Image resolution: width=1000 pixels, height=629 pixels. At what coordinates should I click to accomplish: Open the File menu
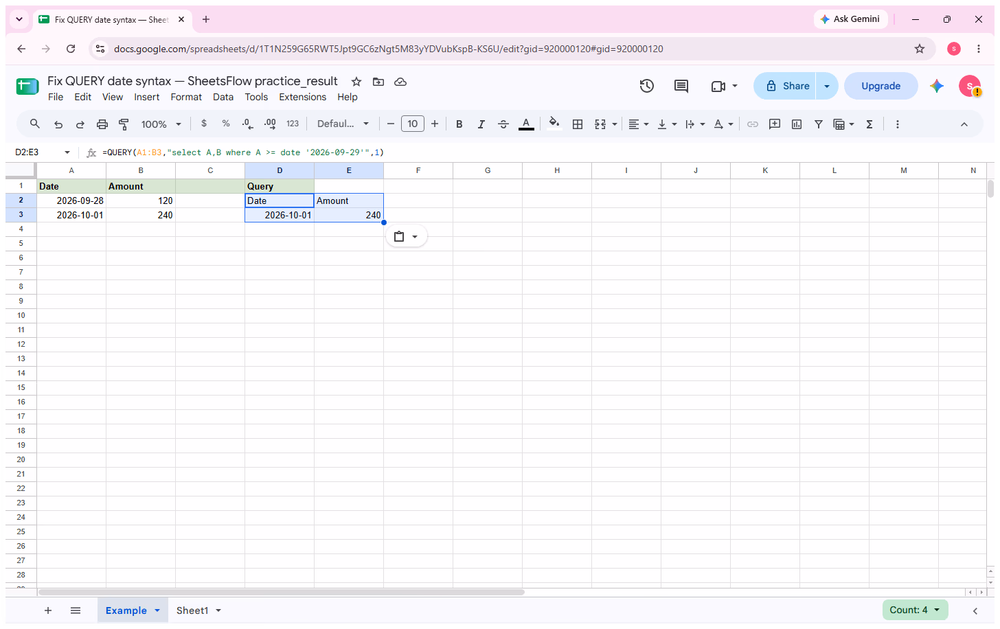click(x=56, y=97)
